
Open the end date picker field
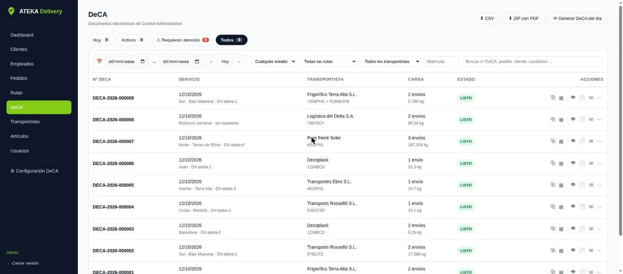tap(181, 61)
